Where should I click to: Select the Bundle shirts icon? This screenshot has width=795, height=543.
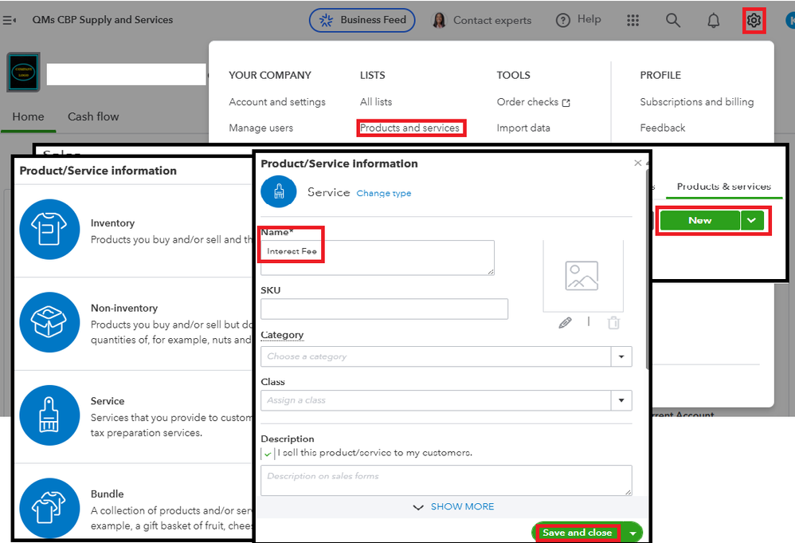[49, 508]
